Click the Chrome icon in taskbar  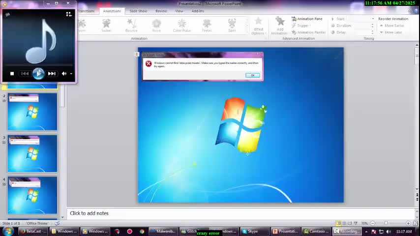pos(142,231)
